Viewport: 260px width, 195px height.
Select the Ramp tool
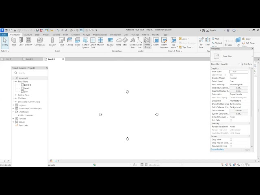pyautogui.click(x=118, y=41)
